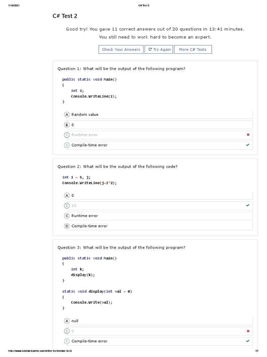Open More C# Tests
Screen dimensions: 267x357
pyautogui.click(x=193, y=50)
